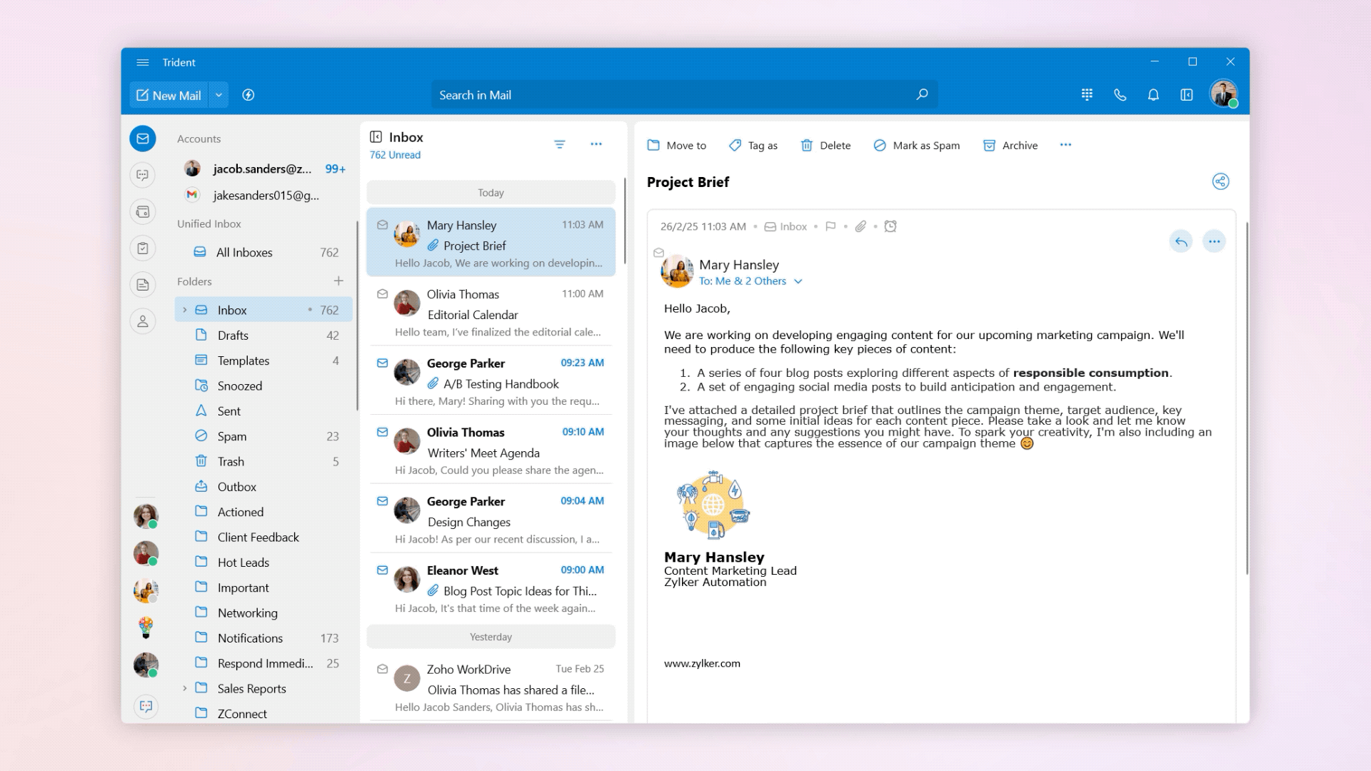1371x771 pixels.
Task: Click the phone call icon in header
Action: [1120, 95]
